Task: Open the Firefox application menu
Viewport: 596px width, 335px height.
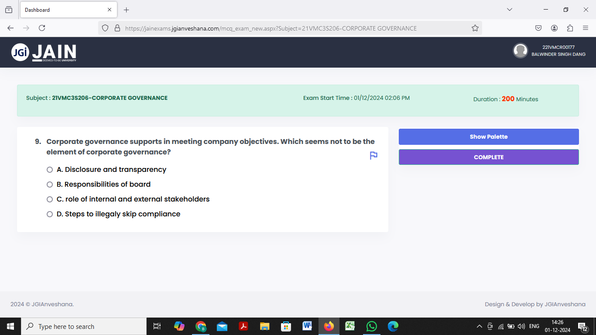Action: click(586, 27)
